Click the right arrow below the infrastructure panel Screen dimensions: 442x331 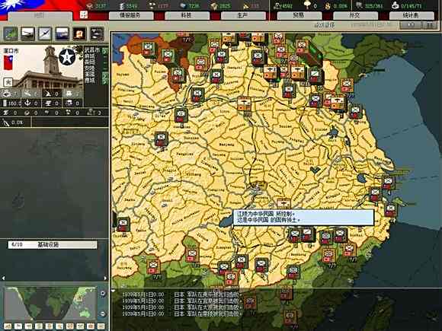click(x=105, y=278)
